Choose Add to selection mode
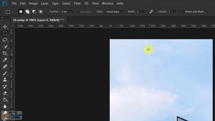The height and width of the screenshot is (121, 215). point(28,12)
